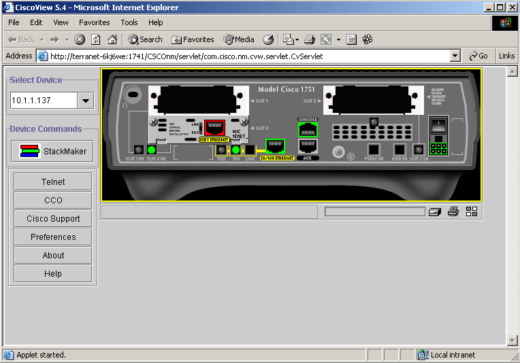This screenshot has width=520, height=363.
Task: Open the Forward history dropdown arrow
Action: click(67, 39)
